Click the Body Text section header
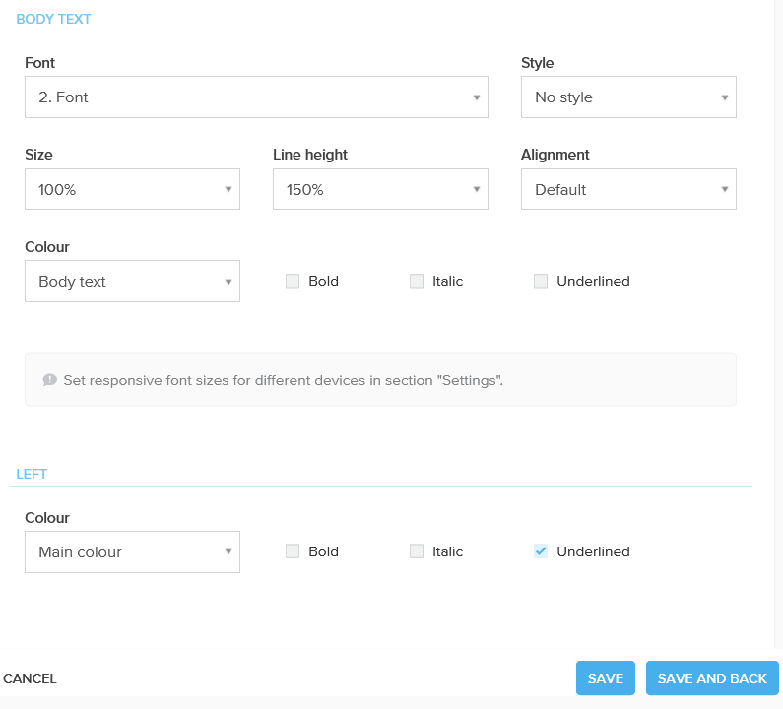The width and height of the screenshot is (783, 709). (55, 19)
